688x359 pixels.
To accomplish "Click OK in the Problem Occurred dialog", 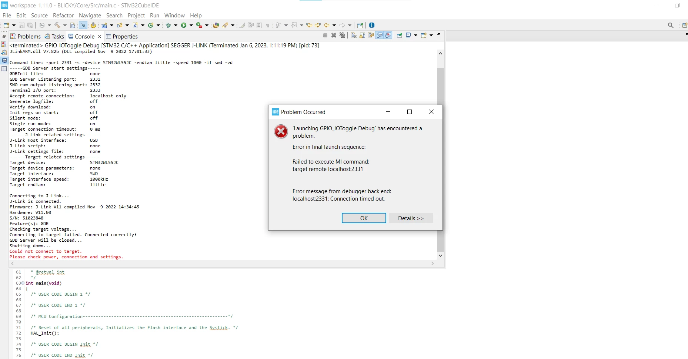I will pyautogui.click(x=364, y=218).
